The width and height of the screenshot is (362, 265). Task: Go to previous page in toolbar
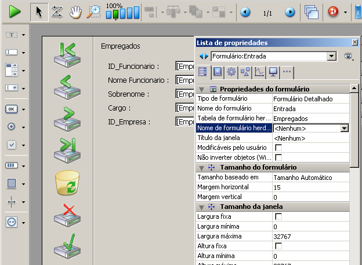pyautogui.click(x=245, y=12)
